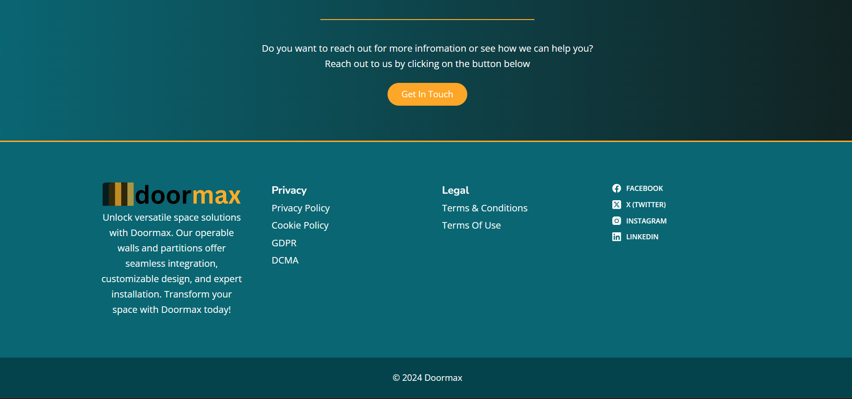852x399 pixels.
Task: Go to the GDPR page link
Action: tap(284, 243)
